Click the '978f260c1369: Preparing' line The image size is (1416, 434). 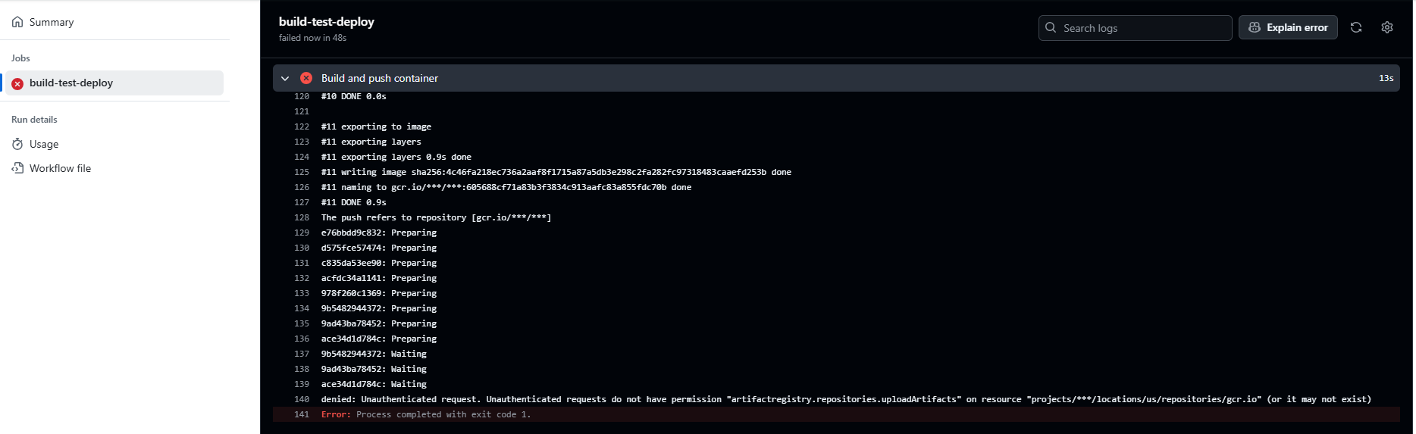pos(379,293)
